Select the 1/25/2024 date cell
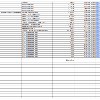Viewport: 100px width, 100px height. (85, 37)
